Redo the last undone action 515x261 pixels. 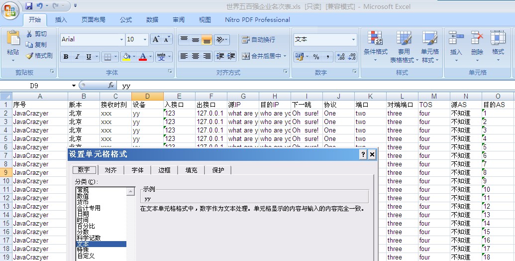point(56,6)
